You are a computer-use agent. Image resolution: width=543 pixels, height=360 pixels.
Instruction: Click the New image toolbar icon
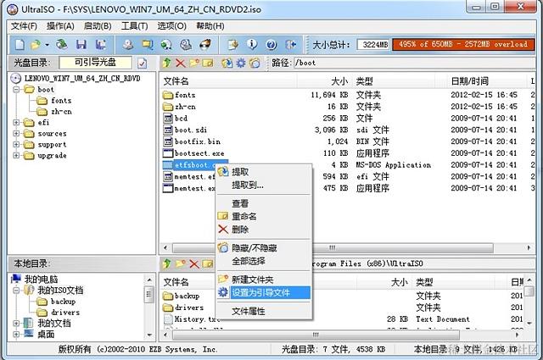coord(20,45)
